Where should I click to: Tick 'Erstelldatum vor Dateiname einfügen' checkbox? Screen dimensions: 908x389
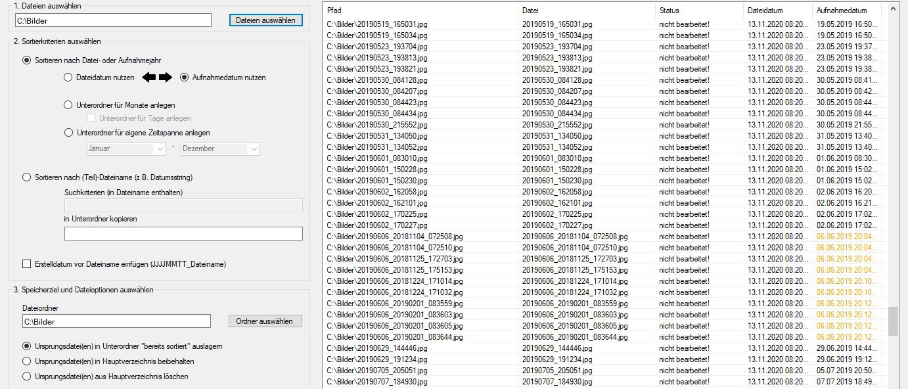[27, 264]
